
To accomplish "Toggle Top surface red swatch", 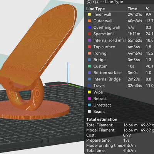I will [x=89, y=47].
